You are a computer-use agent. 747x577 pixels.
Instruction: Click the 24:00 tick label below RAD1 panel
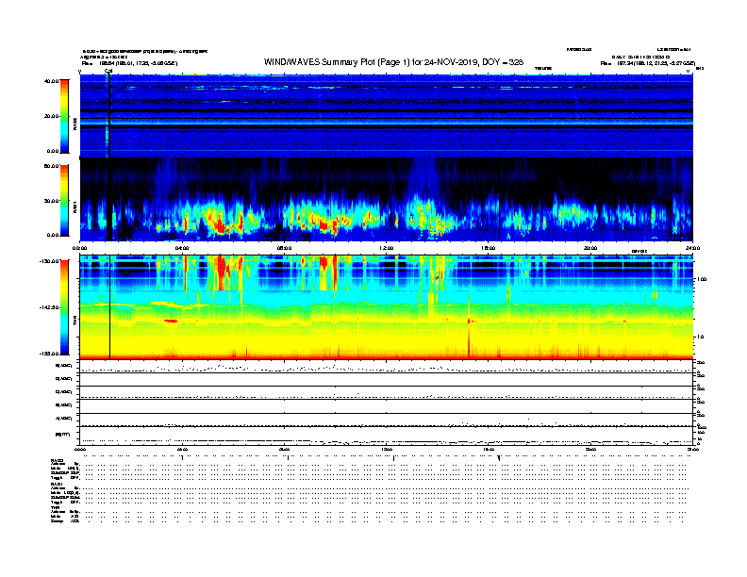point(692,248)
